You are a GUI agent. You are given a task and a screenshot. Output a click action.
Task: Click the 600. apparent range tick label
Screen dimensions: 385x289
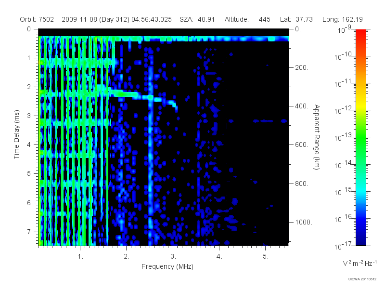click(302, 145)
